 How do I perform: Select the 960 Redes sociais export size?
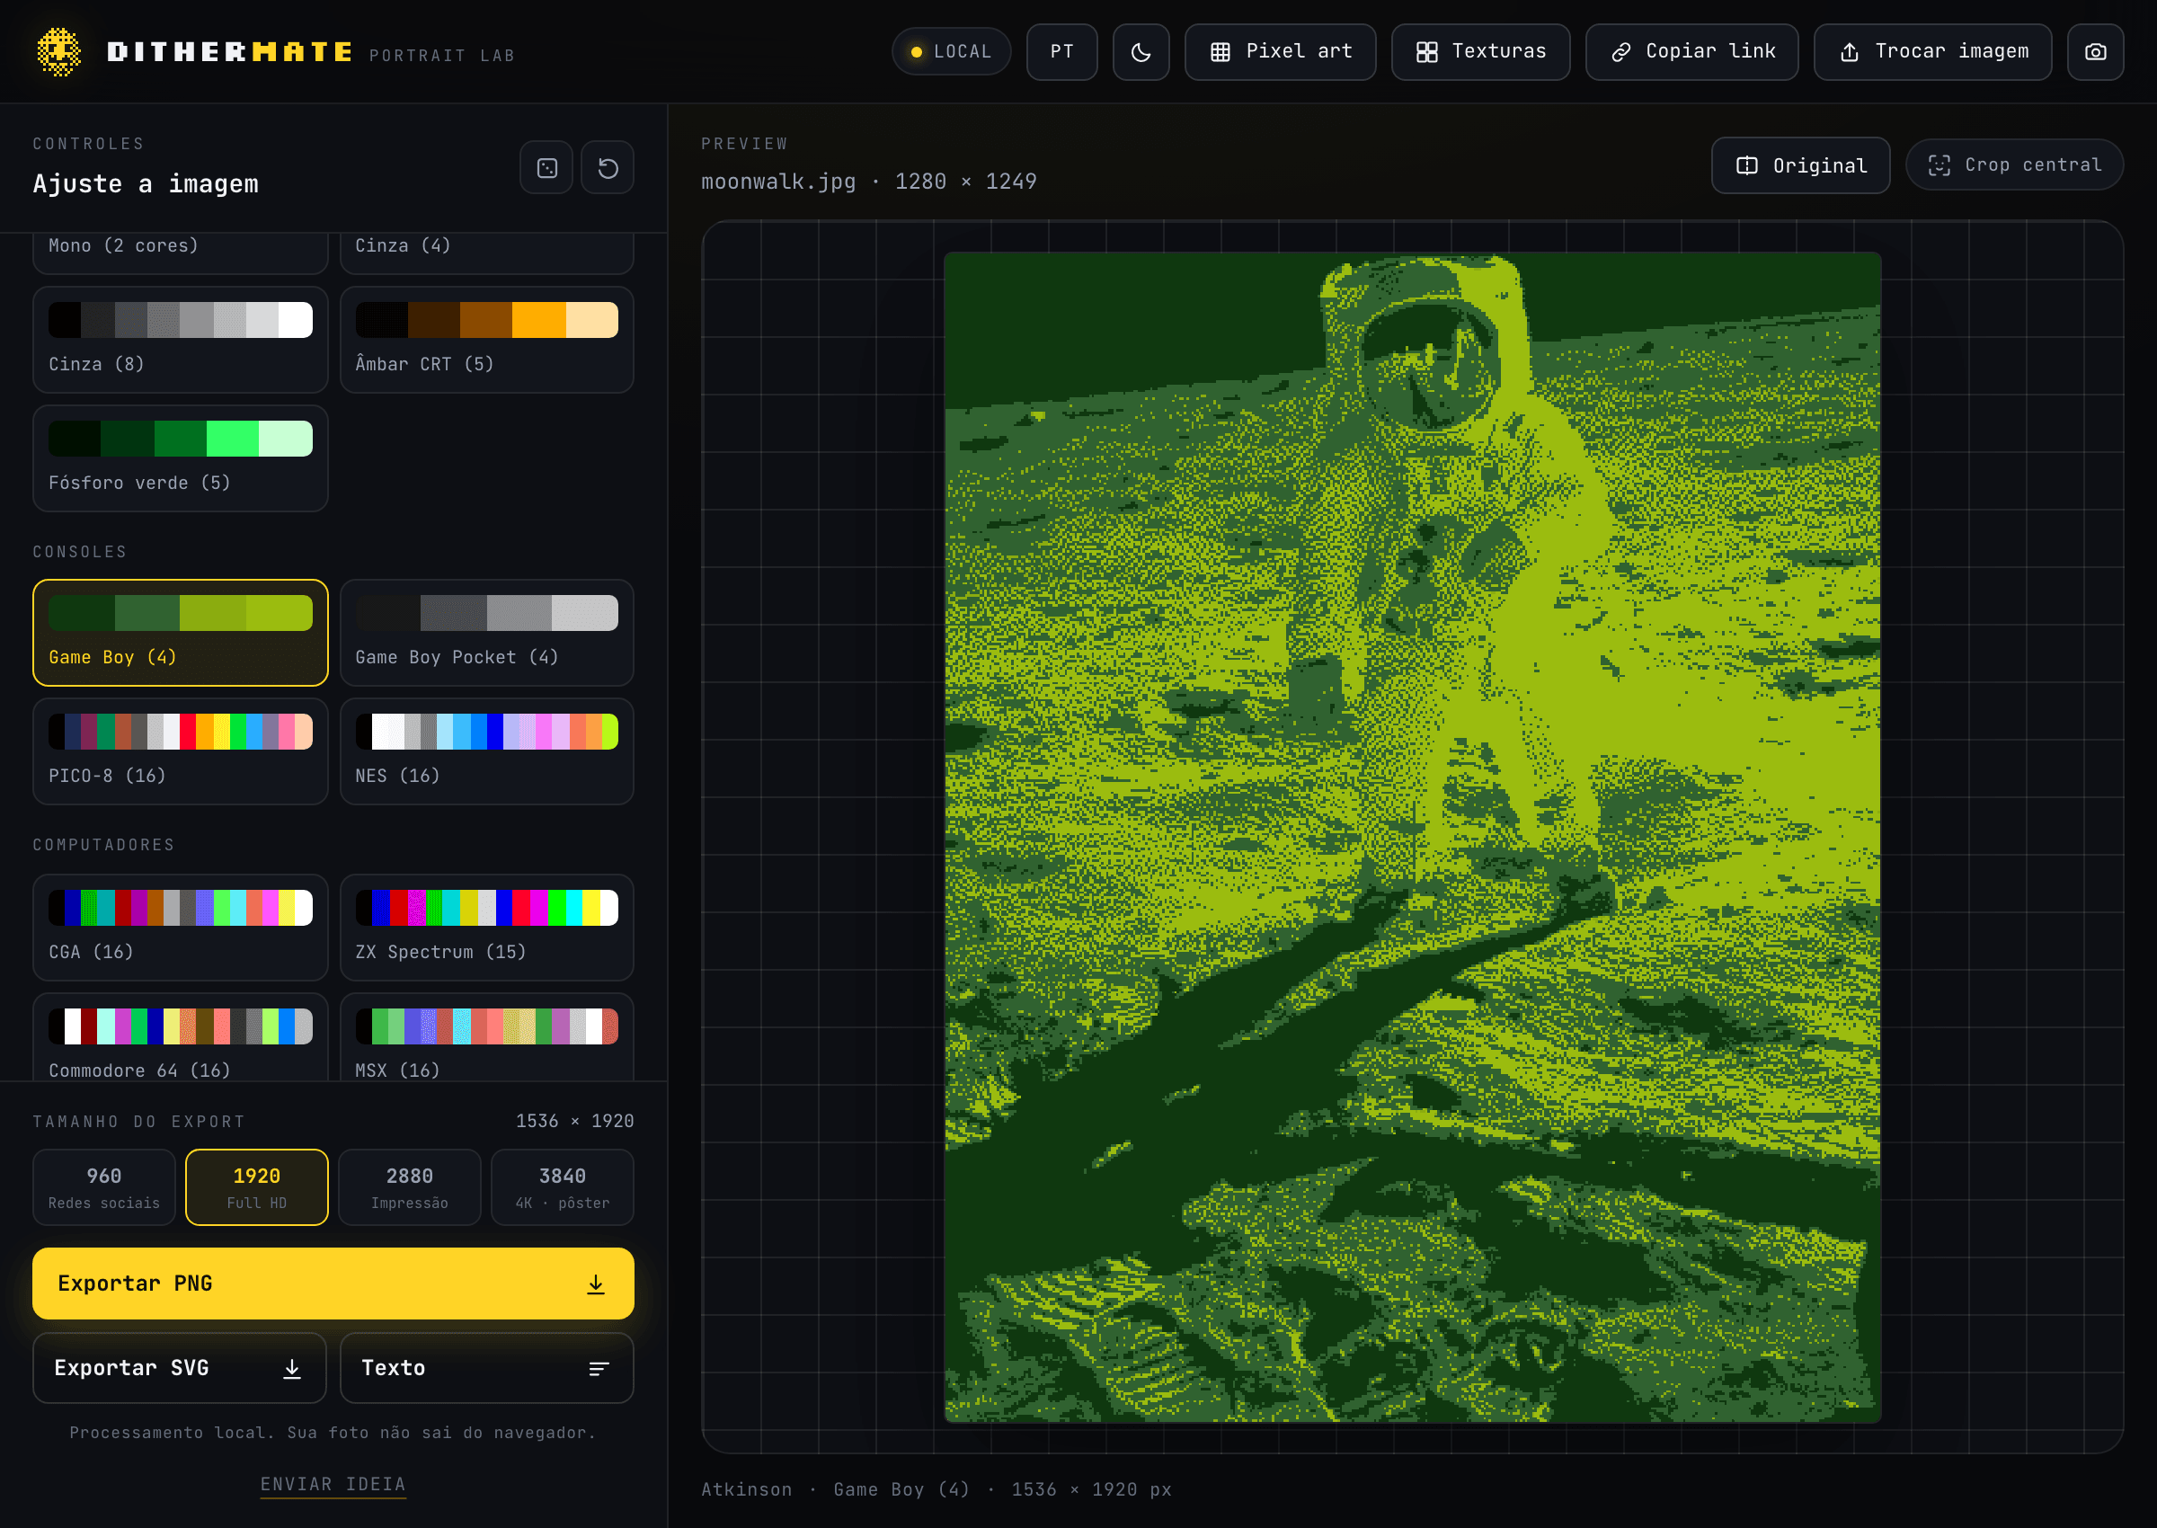tap(104, 1187)
